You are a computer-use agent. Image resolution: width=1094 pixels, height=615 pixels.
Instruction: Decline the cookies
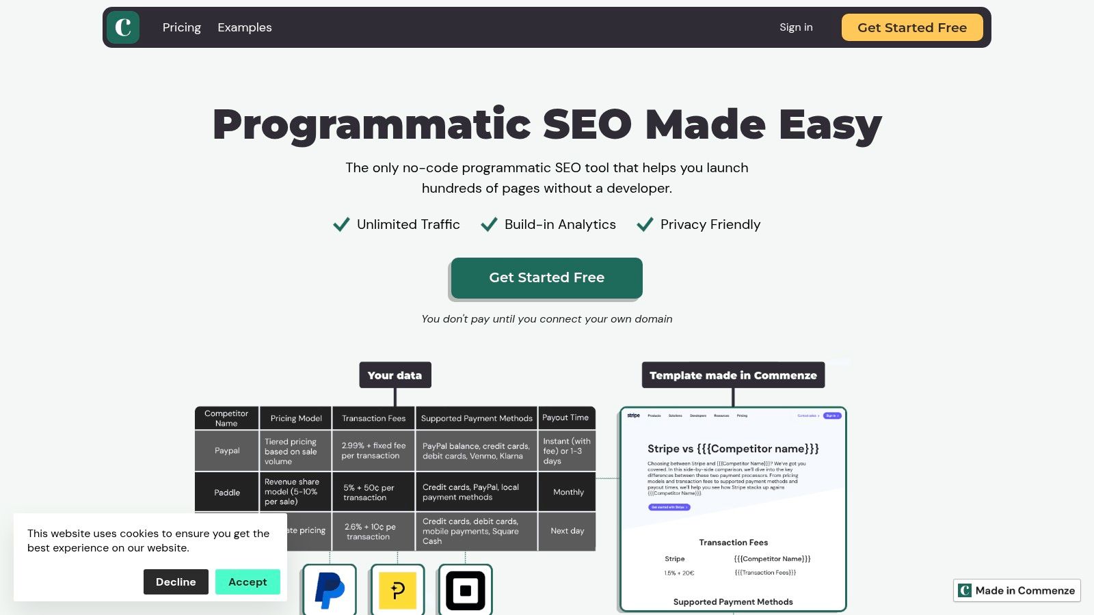tap(176, 582)
